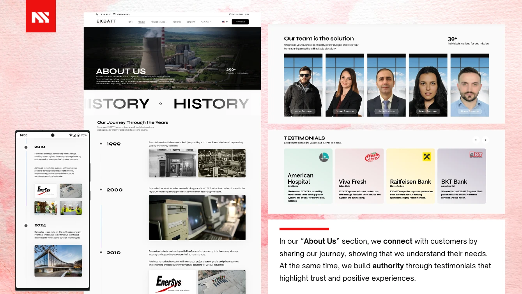This screenshot has height=294, width=522.
Task: Click the red NS logo badge
Action: (41, 16)
